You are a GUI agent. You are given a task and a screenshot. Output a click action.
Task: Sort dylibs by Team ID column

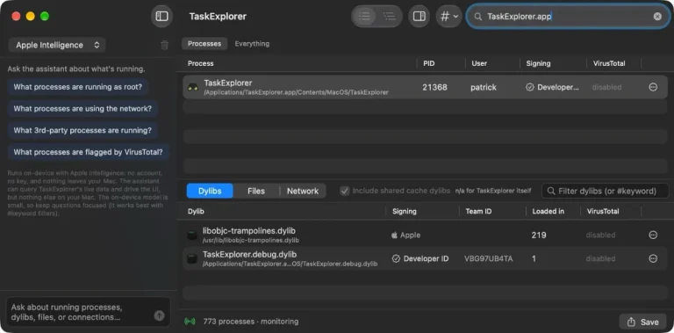point(478,211)
